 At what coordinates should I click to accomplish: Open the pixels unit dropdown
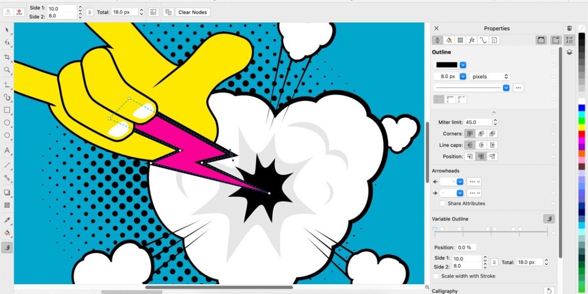point(489,76)
